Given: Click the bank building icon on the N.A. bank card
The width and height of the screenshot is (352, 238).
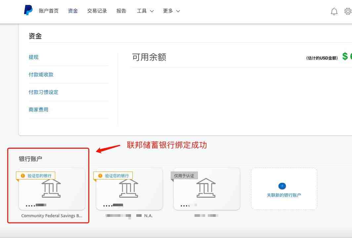Looking at the screenshot, I should pos(129,188).
